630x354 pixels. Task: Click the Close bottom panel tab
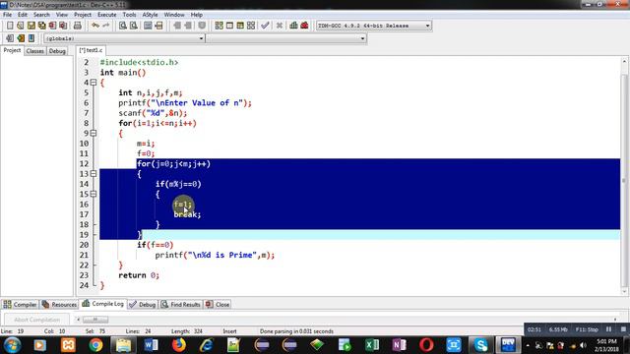(218, 304)
